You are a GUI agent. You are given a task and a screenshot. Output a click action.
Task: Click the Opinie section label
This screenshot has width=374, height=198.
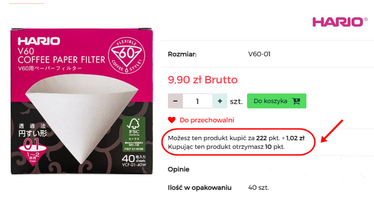[x=179, y=170]
